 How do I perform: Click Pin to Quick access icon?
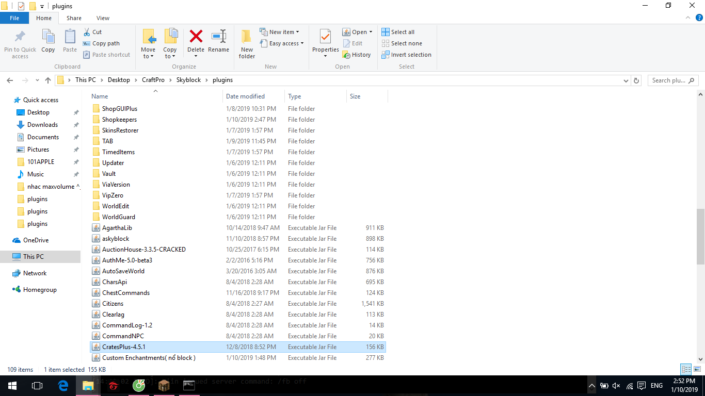(20, 37)
